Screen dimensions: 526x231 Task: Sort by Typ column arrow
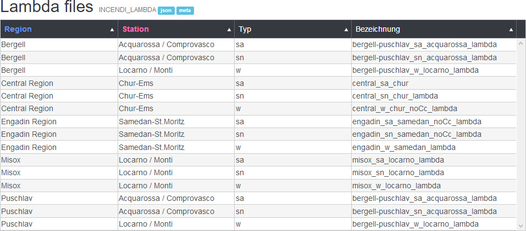(346, 30)
